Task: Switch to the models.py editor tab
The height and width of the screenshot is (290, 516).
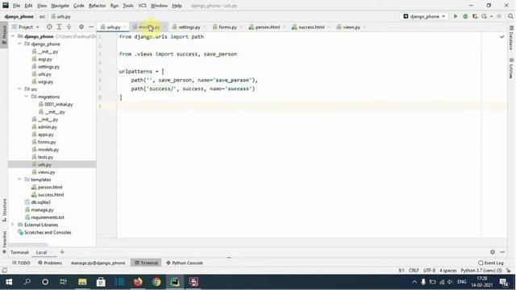Action: coord(149,27)
